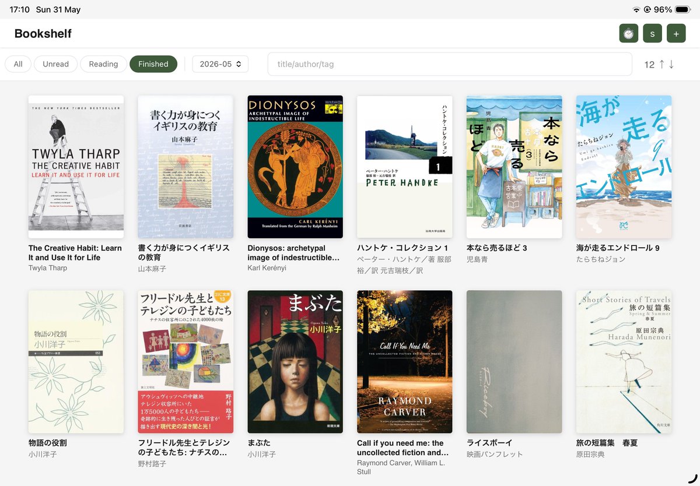
Task: Select the Unread filter
Action: click(x=55, y=64)
